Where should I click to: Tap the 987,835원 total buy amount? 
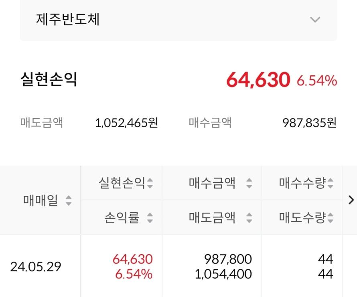309,123
